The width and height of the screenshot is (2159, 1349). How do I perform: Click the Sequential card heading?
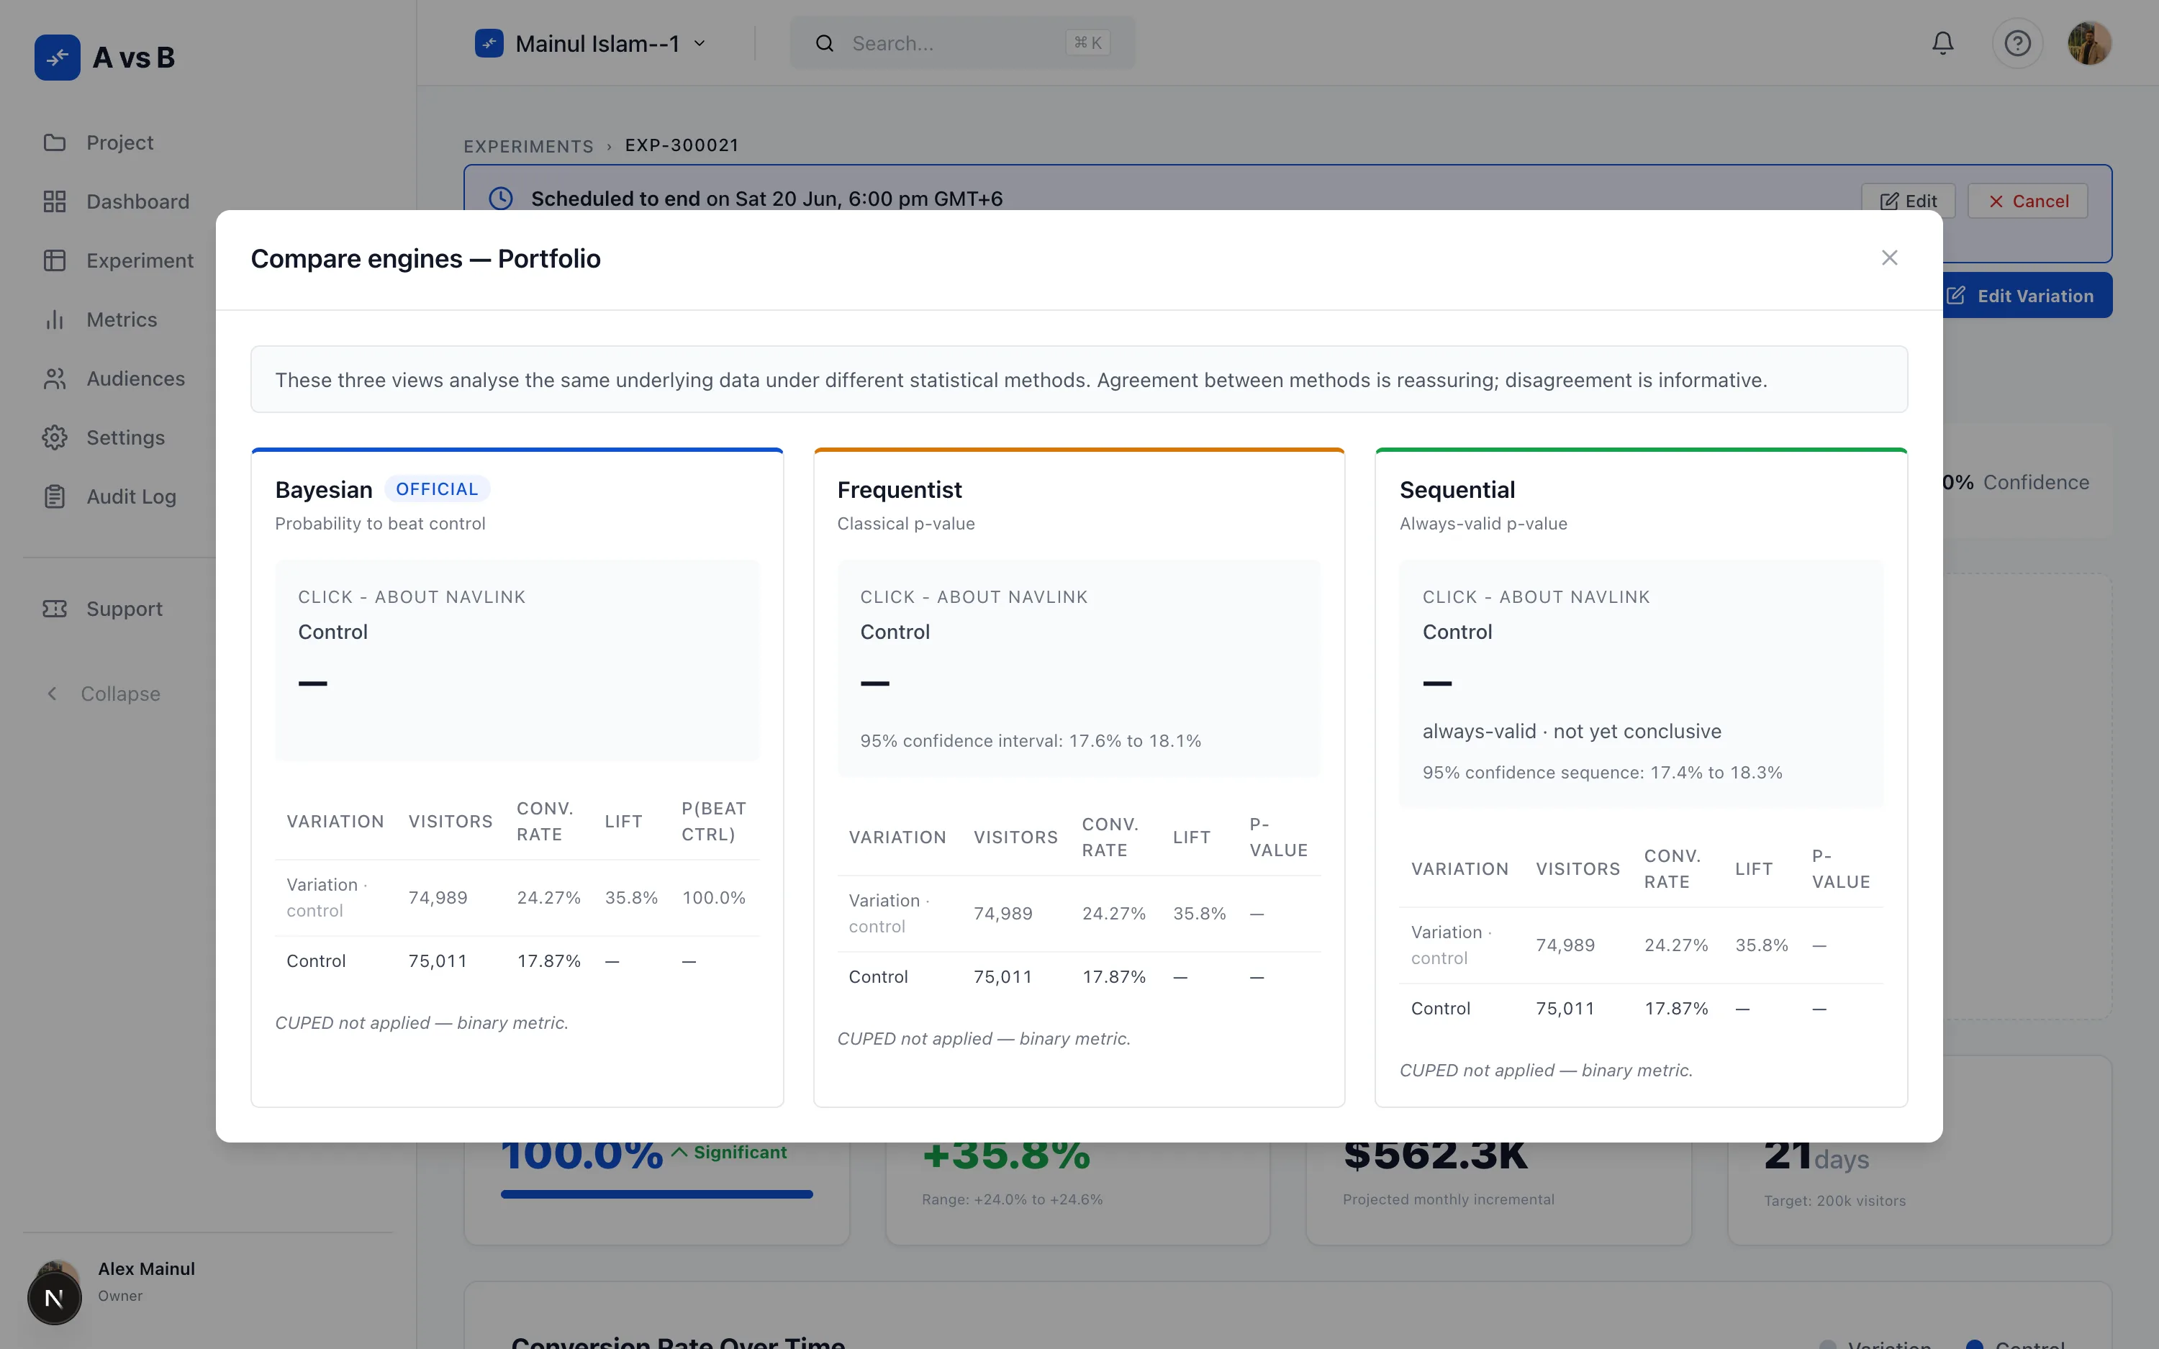[1457, 490]
